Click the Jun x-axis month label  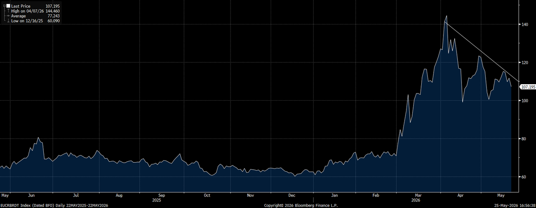click(x=31, y=195)
